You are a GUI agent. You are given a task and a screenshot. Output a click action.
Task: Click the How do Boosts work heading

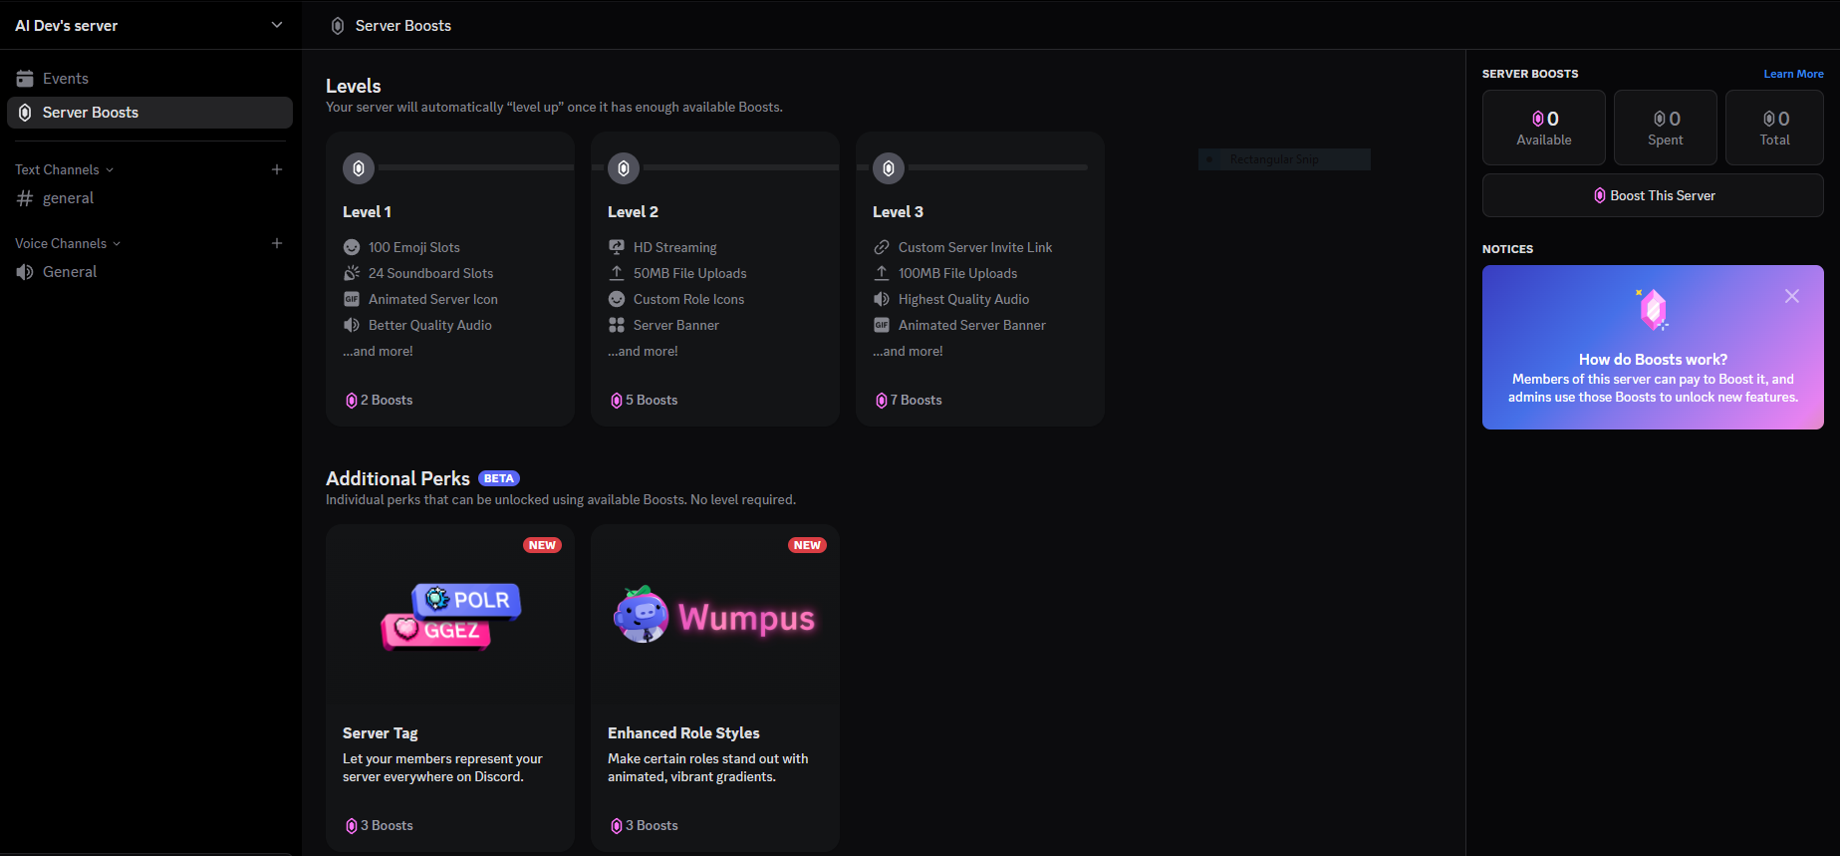[x=1653, y=360]
